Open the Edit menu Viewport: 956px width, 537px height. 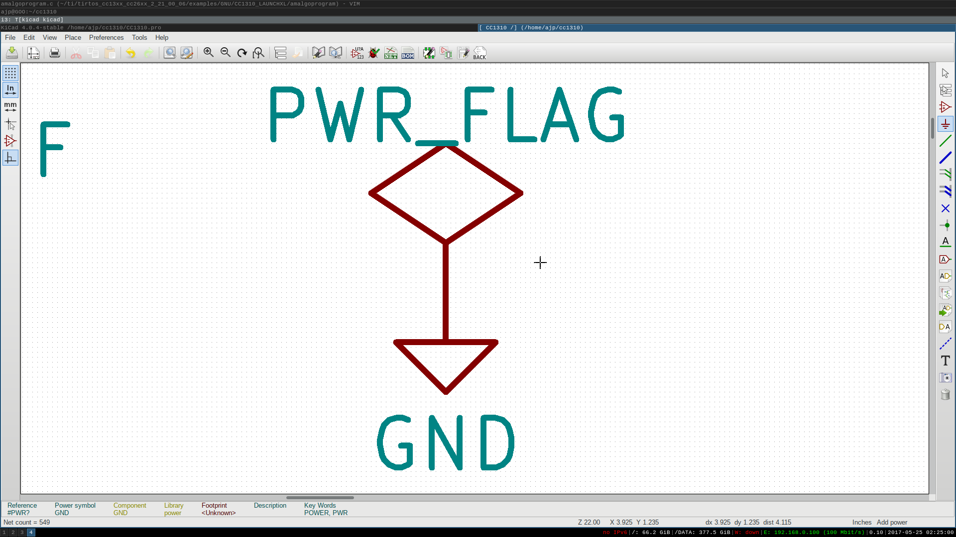pyautogui.click(x=29, y=37)
